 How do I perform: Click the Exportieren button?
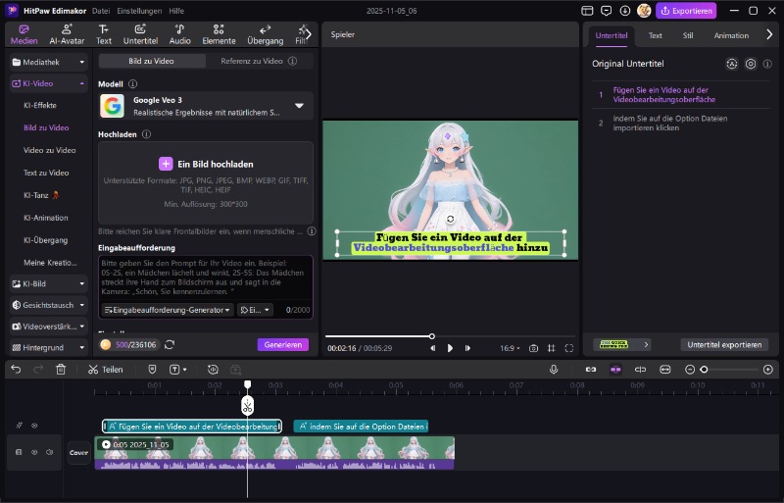click(x=686, y=11)
